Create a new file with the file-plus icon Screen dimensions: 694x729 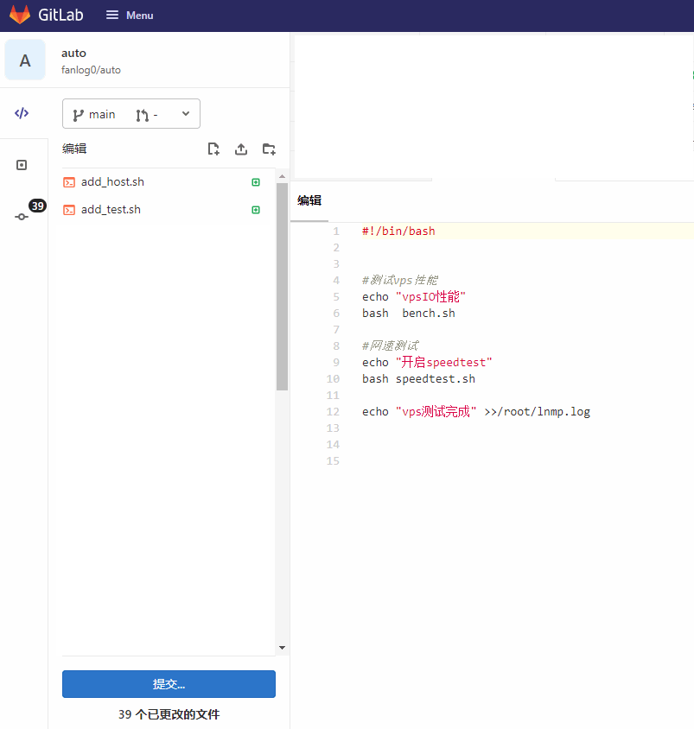(x=213, y=149)
